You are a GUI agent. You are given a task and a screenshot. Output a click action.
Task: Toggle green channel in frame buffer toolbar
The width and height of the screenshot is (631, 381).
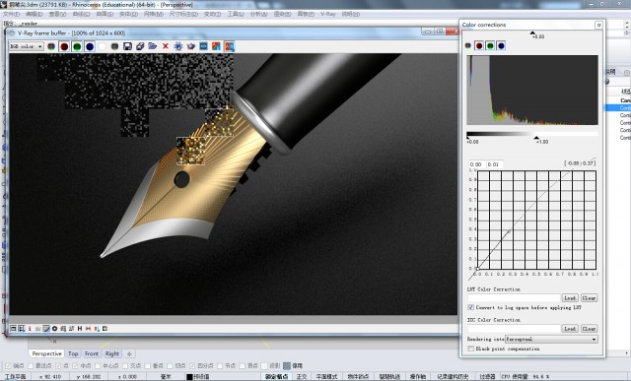point(77,46)
